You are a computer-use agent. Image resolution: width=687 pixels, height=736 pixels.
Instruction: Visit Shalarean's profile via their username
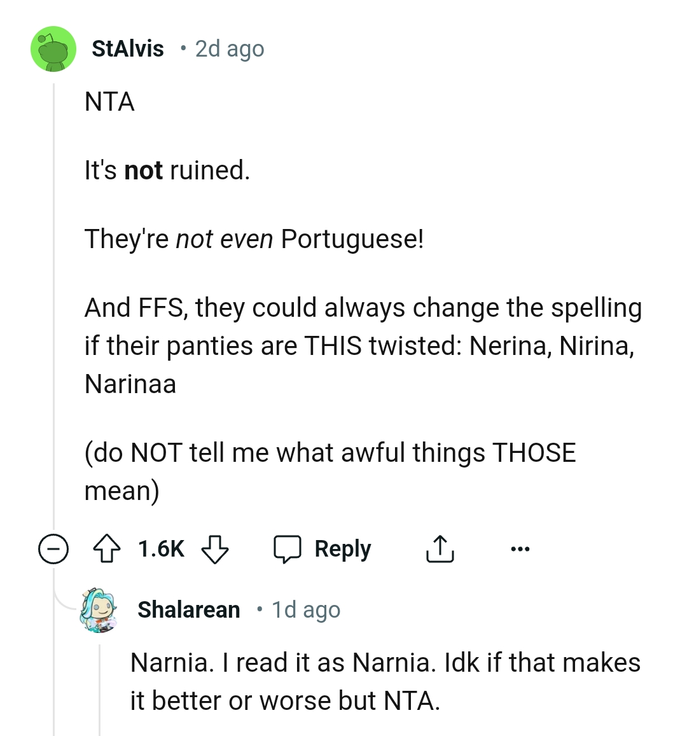(x=188, y=609)
